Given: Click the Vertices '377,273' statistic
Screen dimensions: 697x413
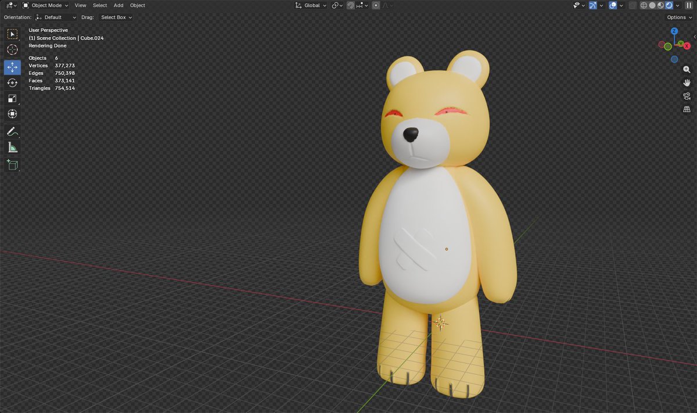Looking at the screenshot, I should click(64, 66).
